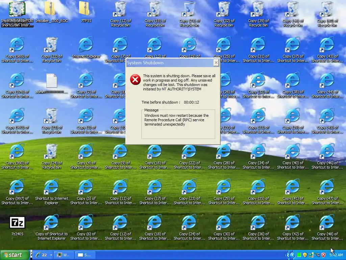Open the Start menu

pos(15,255)
